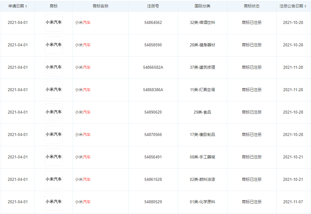Open the trademark image in the 54858590 row

[54, 45]
